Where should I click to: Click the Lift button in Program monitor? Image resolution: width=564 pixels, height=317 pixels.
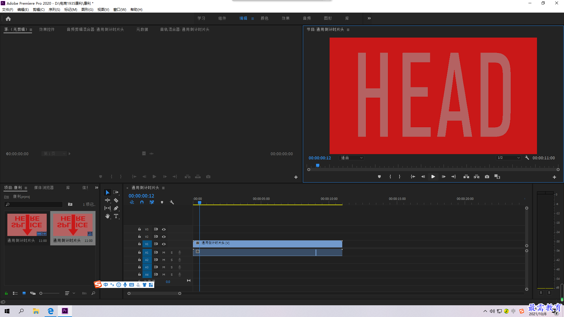[x=466, y=177]
